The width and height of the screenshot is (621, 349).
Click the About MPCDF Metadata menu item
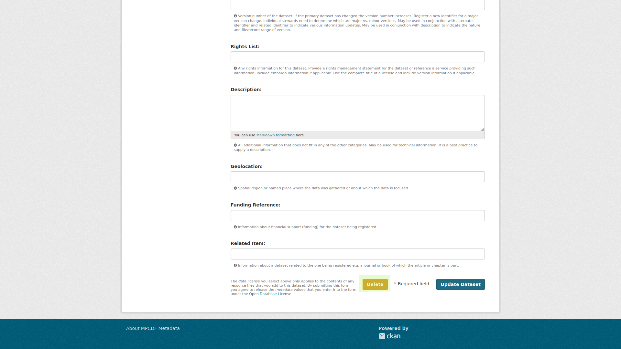coord(153,328)
